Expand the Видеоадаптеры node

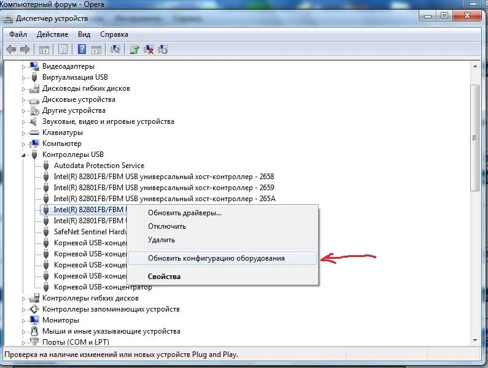coord(23,67)
